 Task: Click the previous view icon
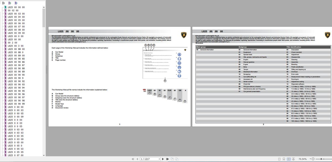point(172,159)
